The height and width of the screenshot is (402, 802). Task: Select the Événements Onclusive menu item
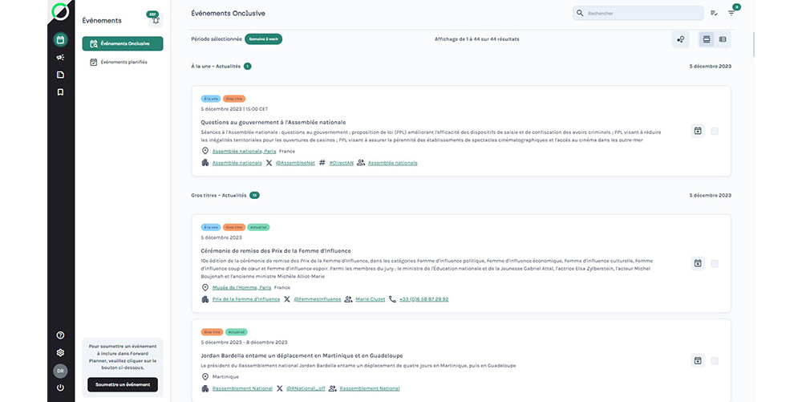point(123,44)
